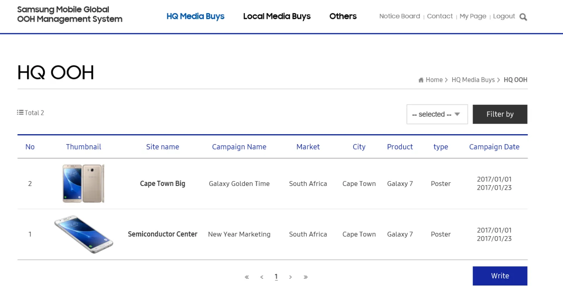This screenshot has height=304, width=563.
Task: Click row number 2 cell
Action: pyautogui.click(x=30, y=184)
